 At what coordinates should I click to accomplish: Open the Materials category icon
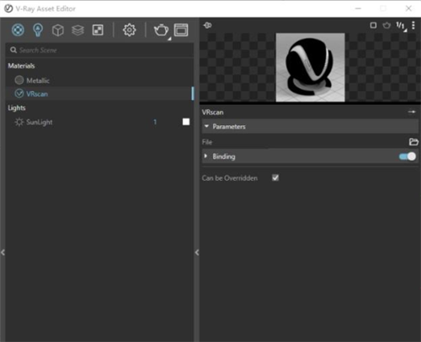(x=18, y=30)
